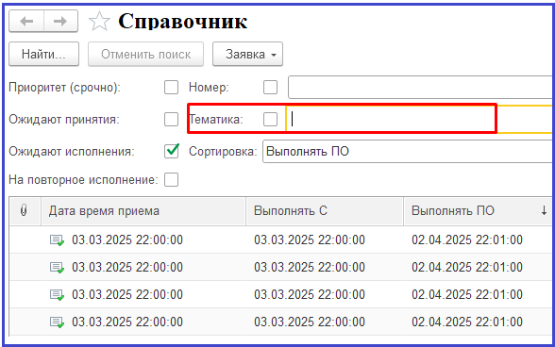Uncheck the Ожидают исполнения checkbox
Screen dimensions: 555x347
coord(172,152)
